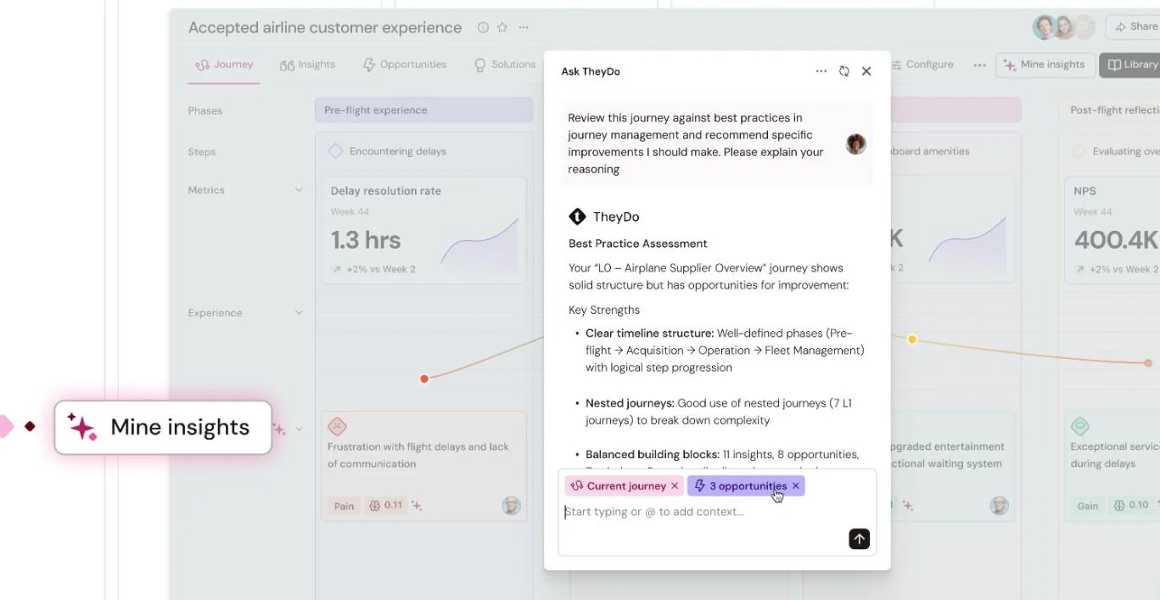Star the Accepted airline customer experience journey
This screenshot has height=600, width=1160.
(x=502, y=27)
